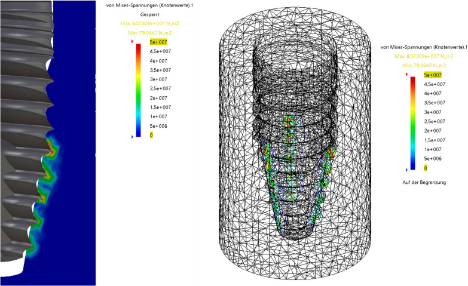Click red max-threshold arrow in Gesperrt legend
This screenshot has height=286, width=468.
coord(132,43)
